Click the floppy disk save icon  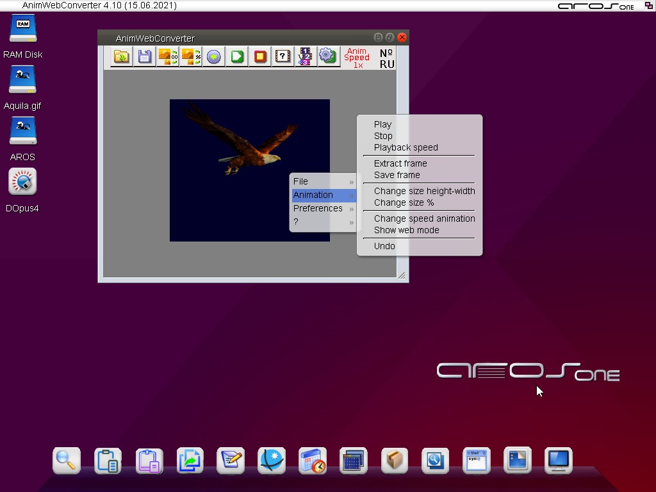pos(145,56)
